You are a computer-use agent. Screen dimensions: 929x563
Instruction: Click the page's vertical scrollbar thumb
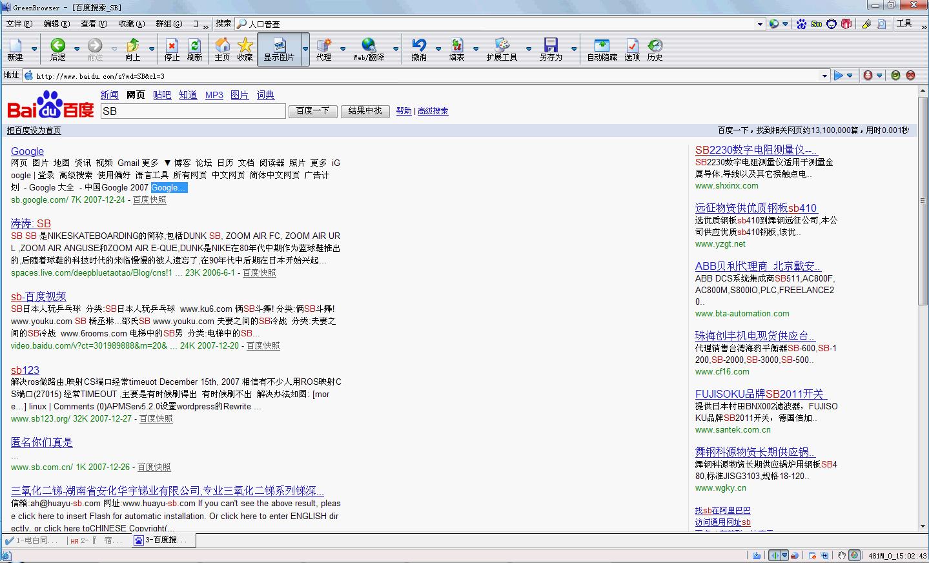(x=923, y=200)
